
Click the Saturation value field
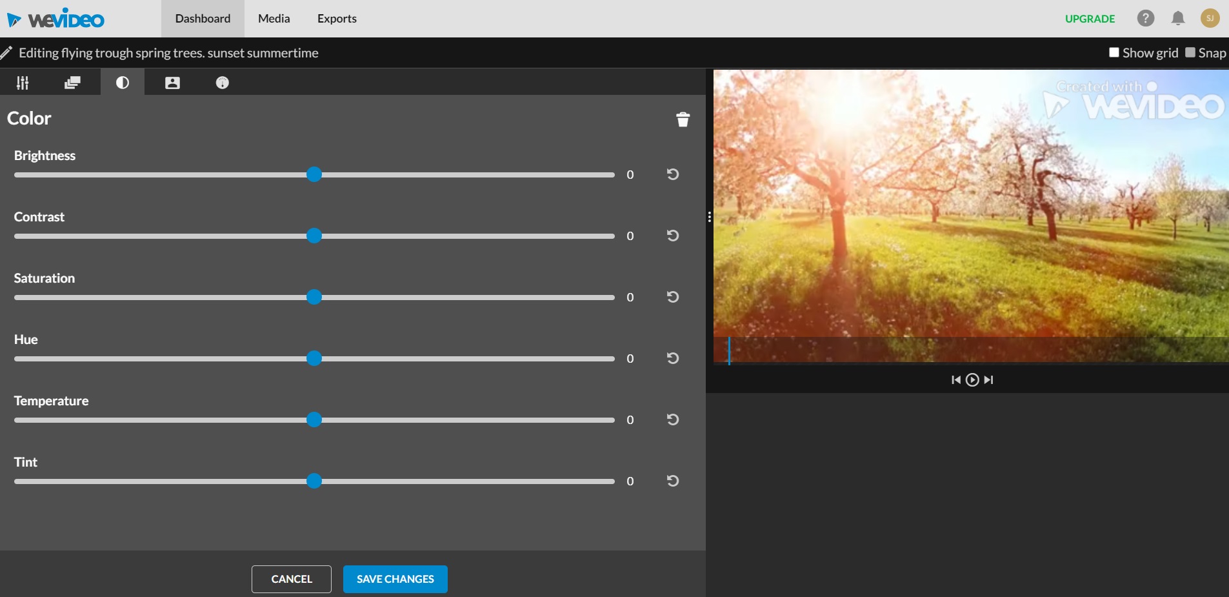coord(630,298)
